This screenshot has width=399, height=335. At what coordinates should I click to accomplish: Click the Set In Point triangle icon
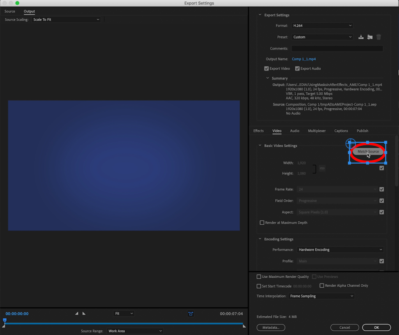(x=77, y=314)
